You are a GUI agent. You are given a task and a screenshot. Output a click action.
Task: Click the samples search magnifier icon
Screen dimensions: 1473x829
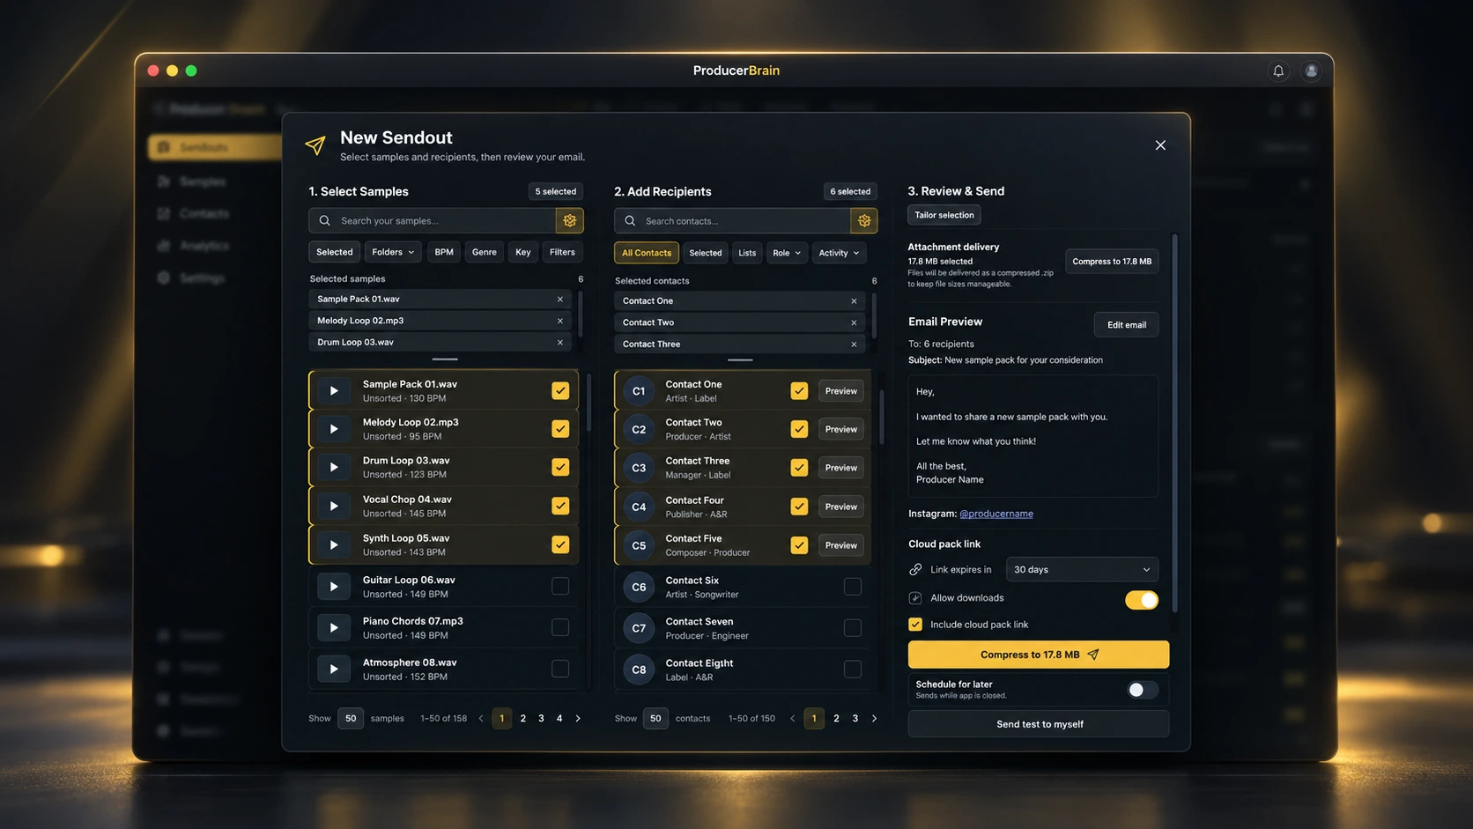click(x=325, y=221)
